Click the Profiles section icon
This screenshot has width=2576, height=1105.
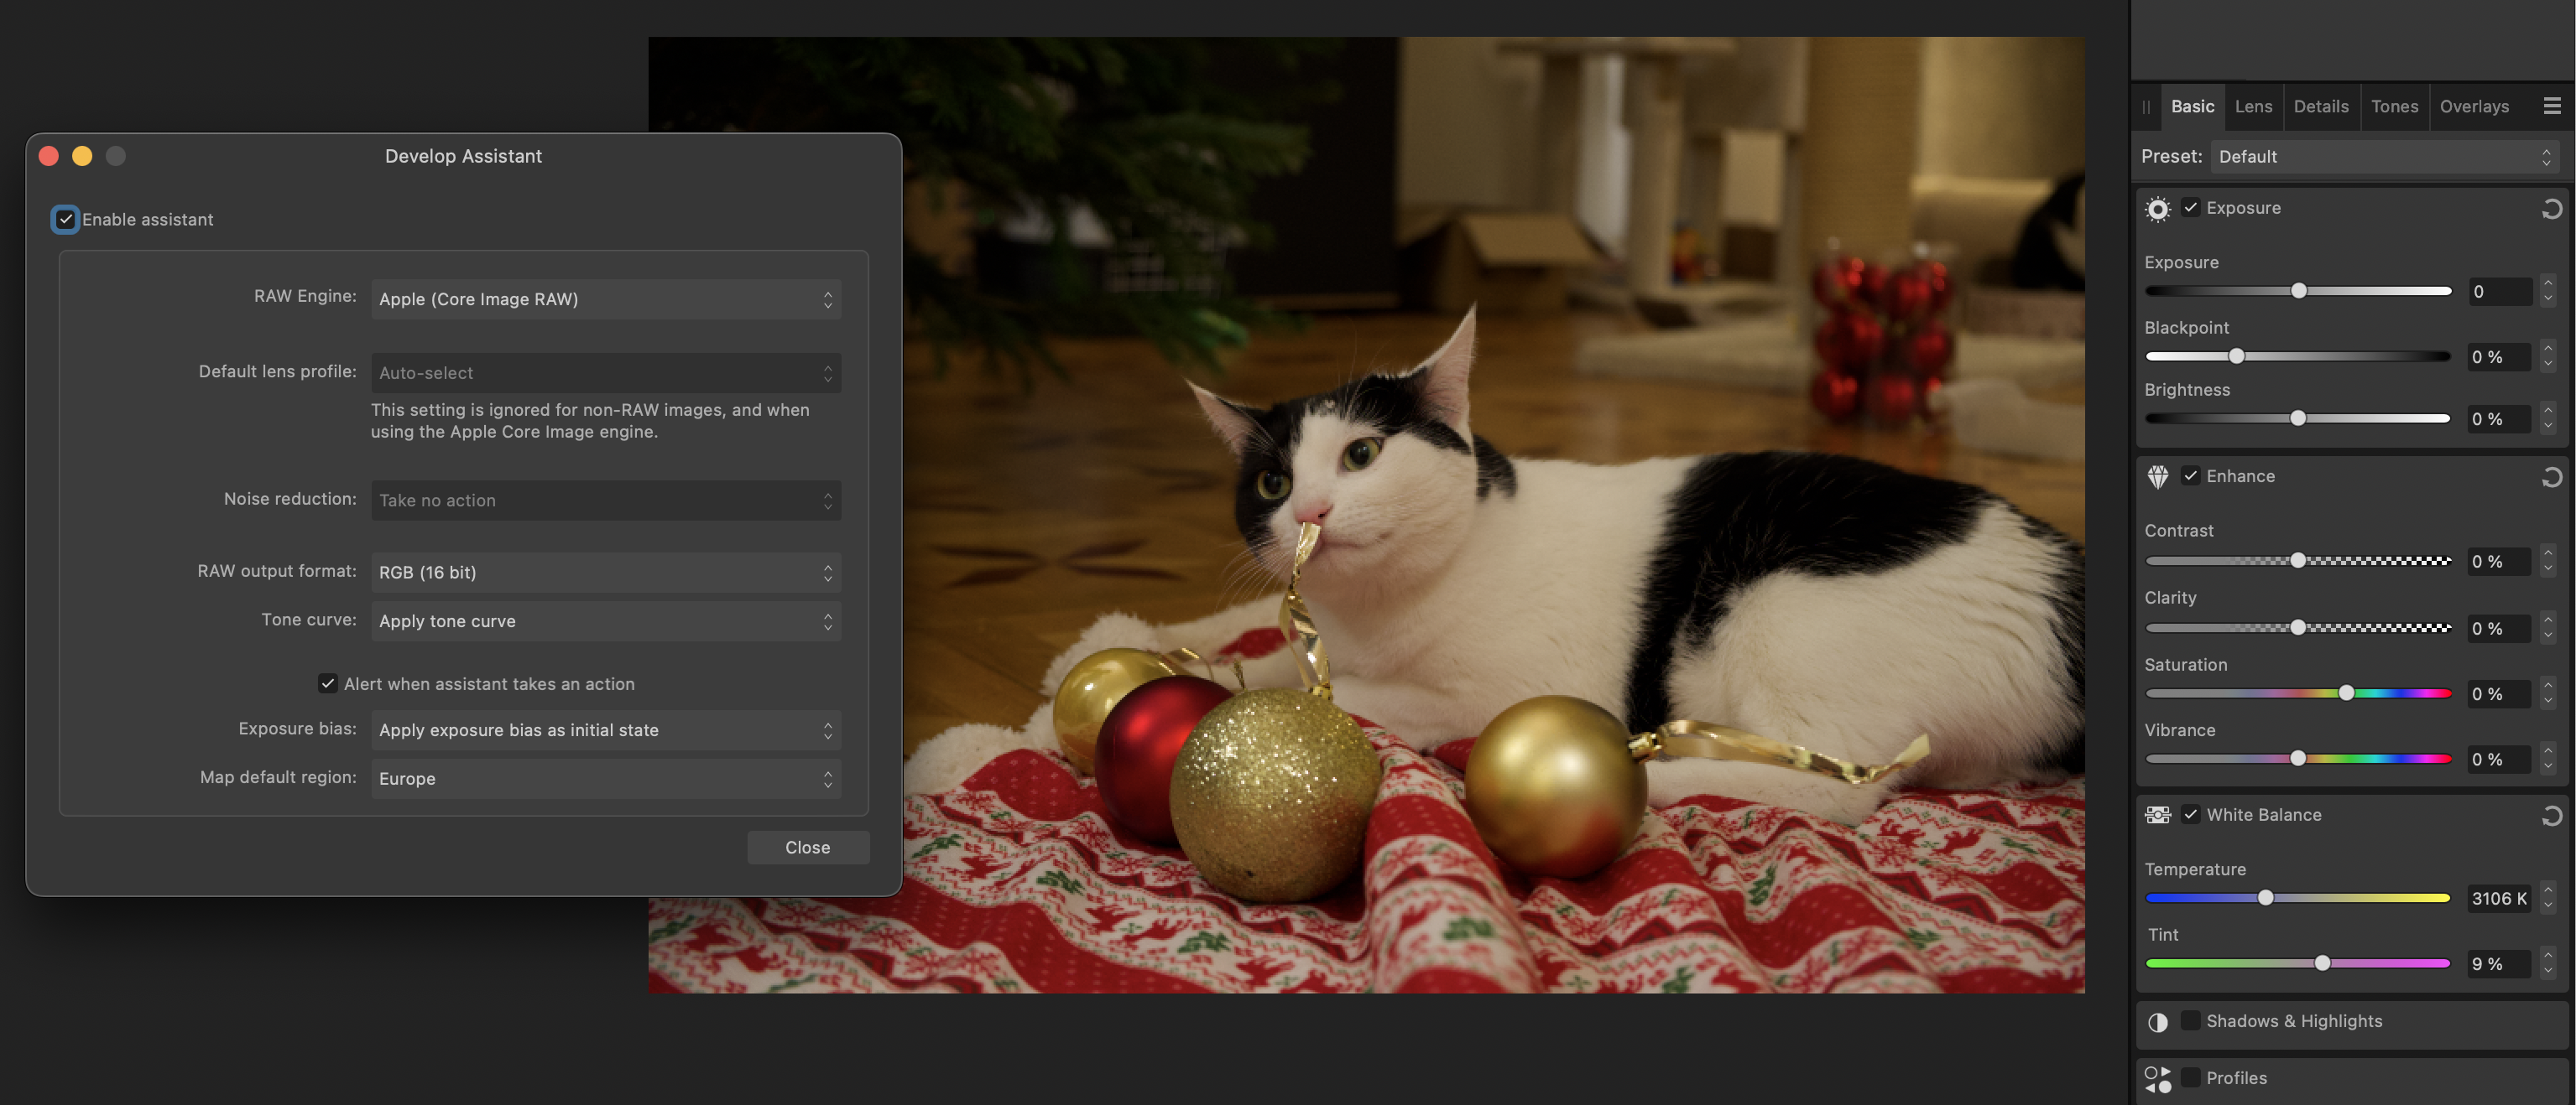[x=2158, y=1079]
